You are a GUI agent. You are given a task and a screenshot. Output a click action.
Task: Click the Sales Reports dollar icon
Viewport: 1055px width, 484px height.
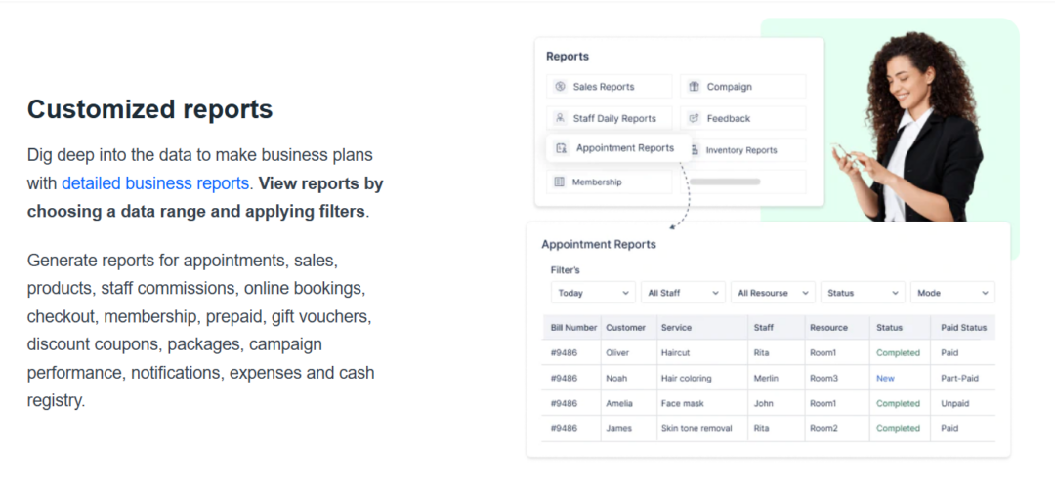(560, 87)
